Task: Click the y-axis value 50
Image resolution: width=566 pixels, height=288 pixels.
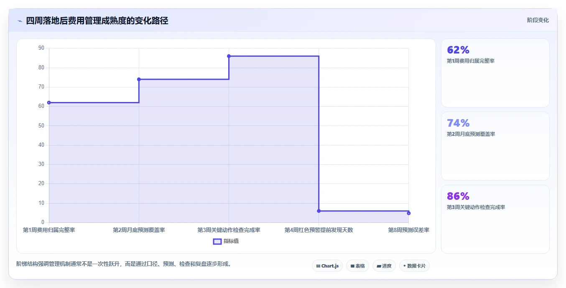Action: 41,125
